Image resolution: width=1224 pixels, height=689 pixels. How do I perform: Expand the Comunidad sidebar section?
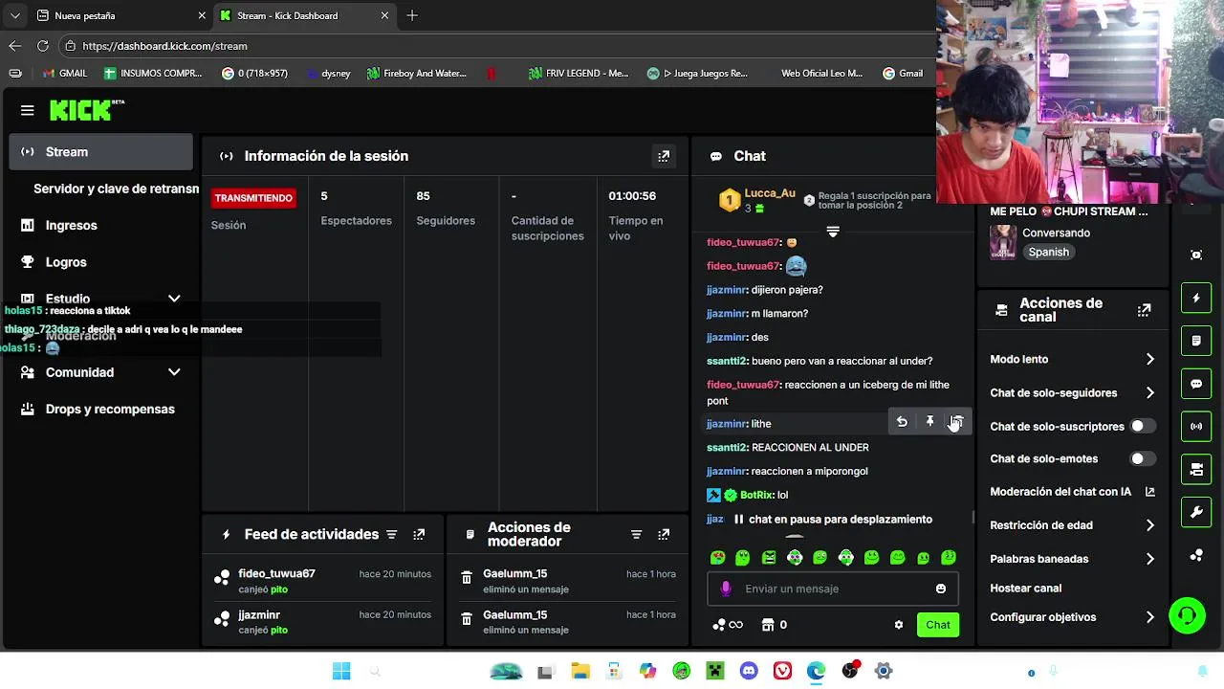click(174, 372)
